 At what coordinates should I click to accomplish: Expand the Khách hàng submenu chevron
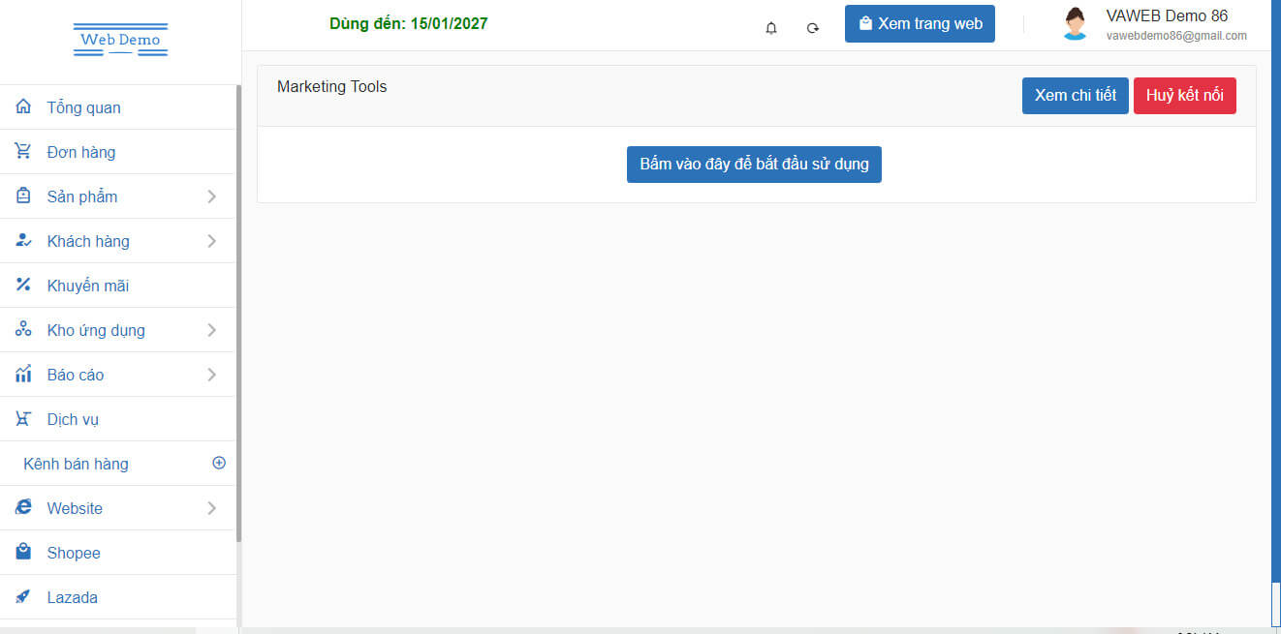tap(212, 241)
